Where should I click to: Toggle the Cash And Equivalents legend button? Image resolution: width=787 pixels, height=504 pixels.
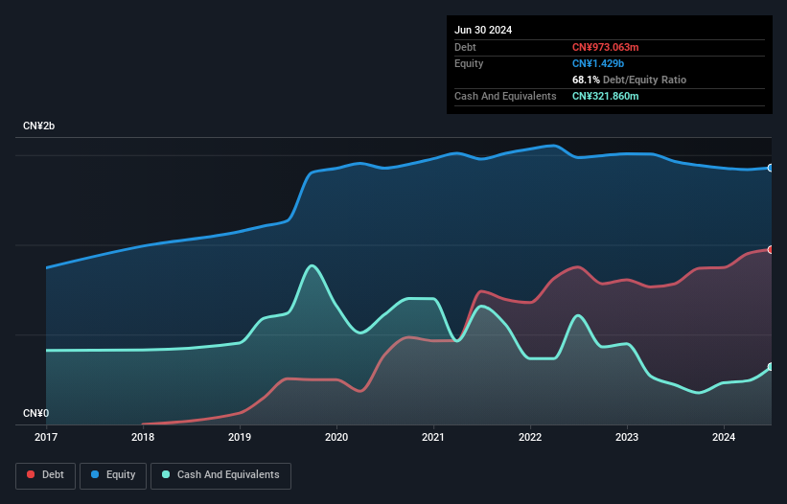220,475
